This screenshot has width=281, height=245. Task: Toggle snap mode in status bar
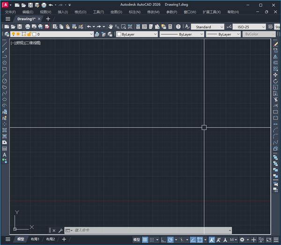tap(152, 240)
